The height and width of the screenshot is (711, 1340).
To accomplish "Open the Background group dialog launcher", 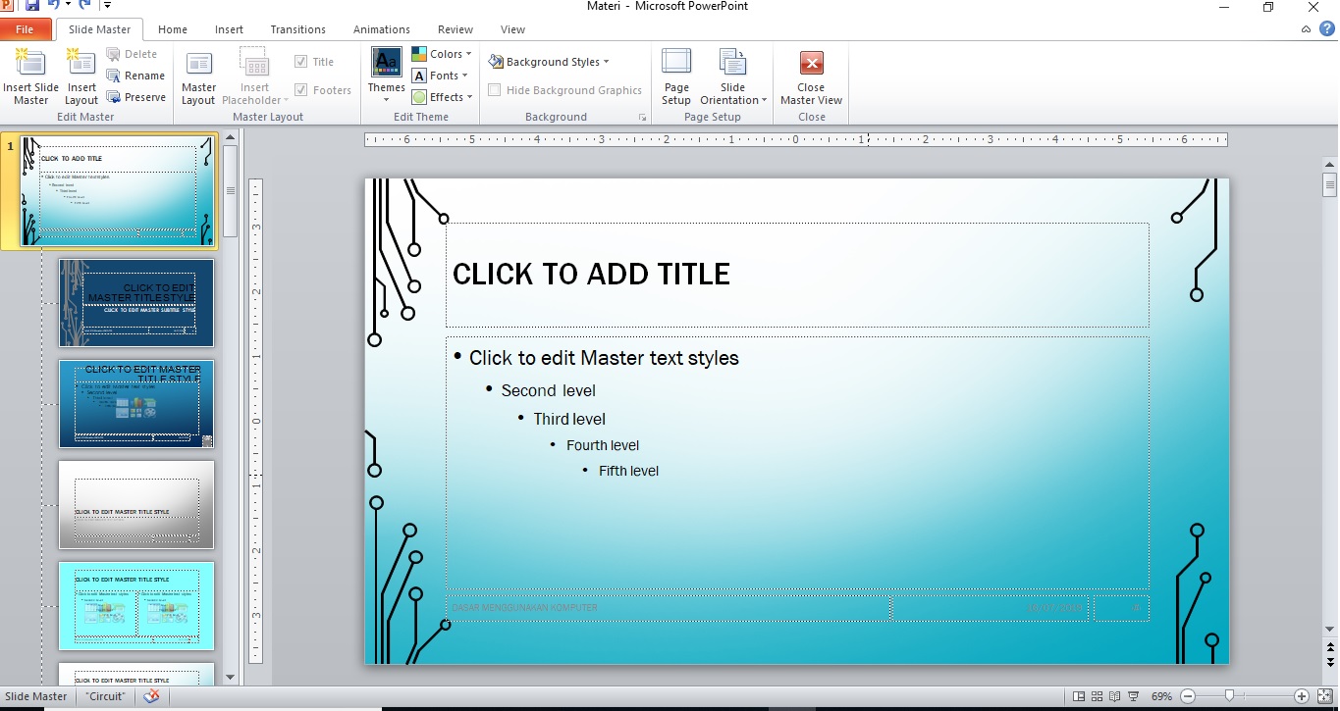I will [643, 117].
